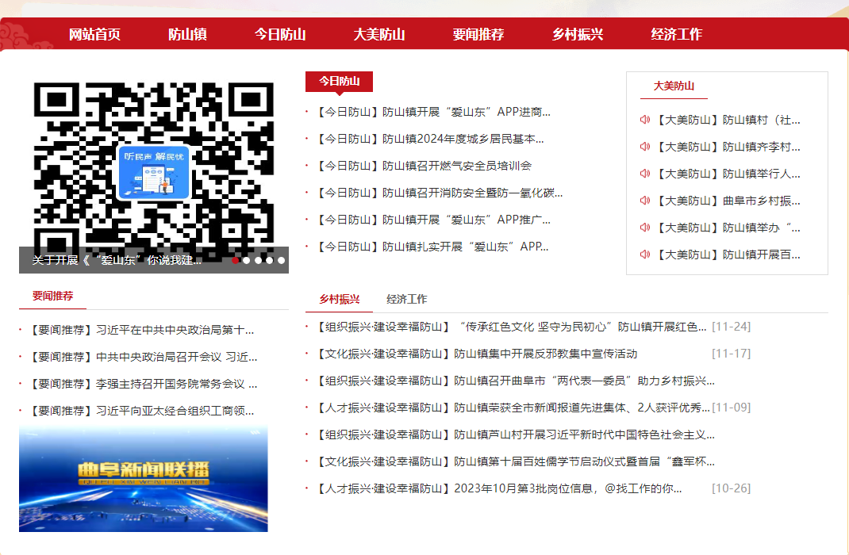Select the fourth carousel dot

pos(270,260)
